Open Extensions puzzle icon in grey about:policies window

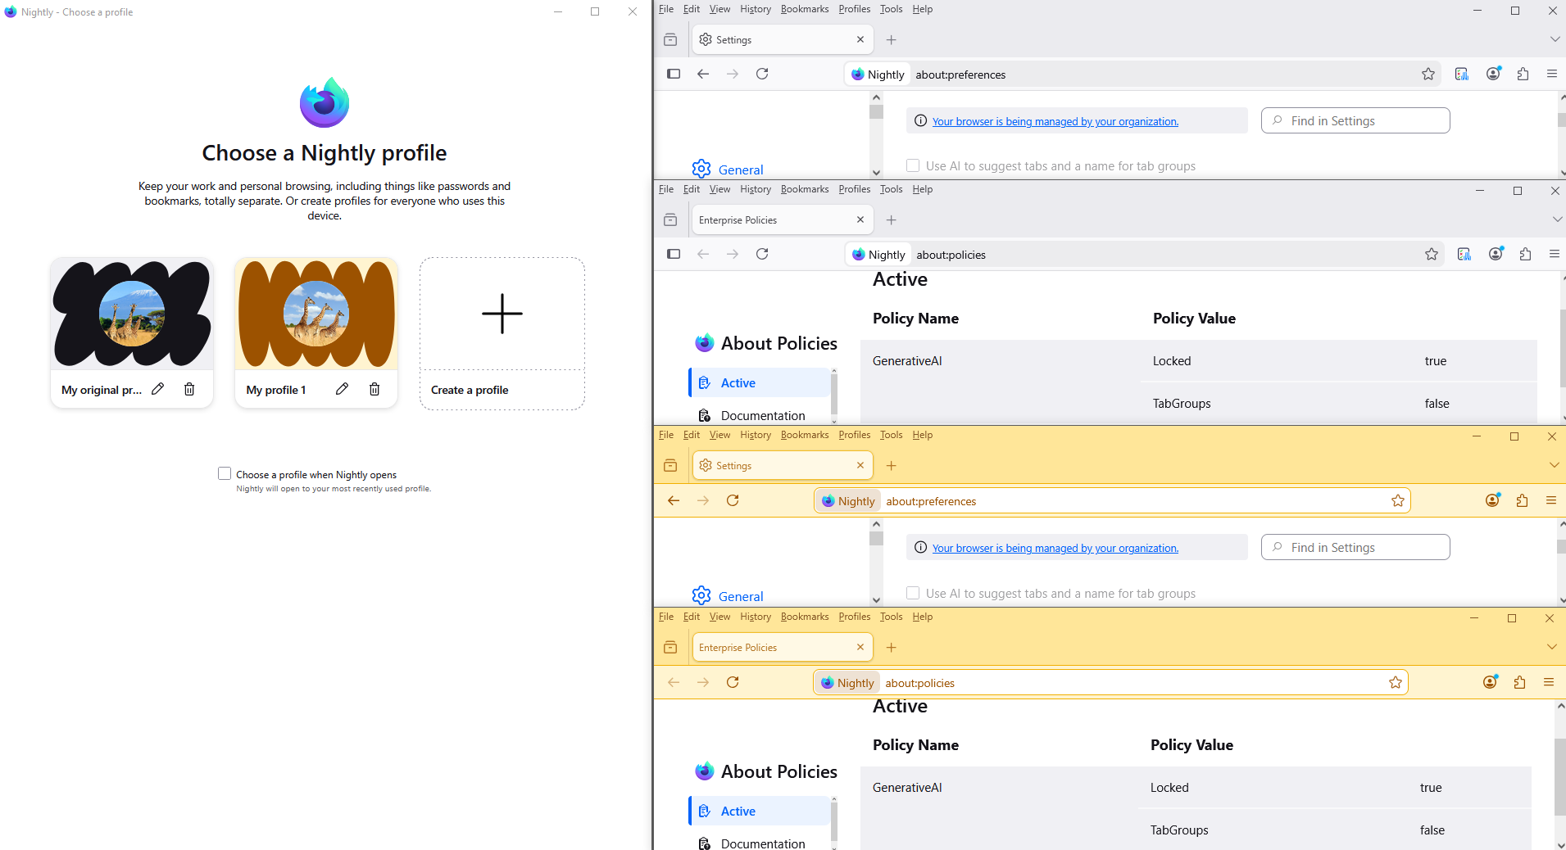coord(1525,255)
